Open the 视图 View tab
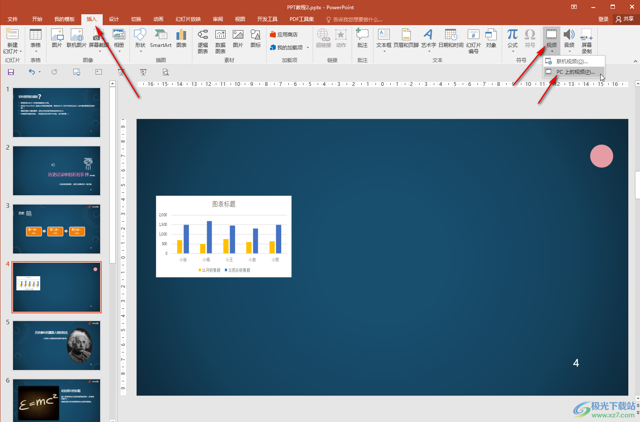The image size is (640, 422). [x=240, y=19]
